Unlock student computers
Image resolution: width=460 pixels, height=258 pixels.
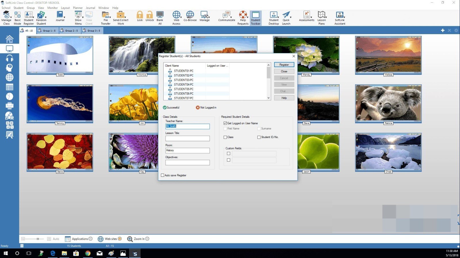[x=149, y=16]
